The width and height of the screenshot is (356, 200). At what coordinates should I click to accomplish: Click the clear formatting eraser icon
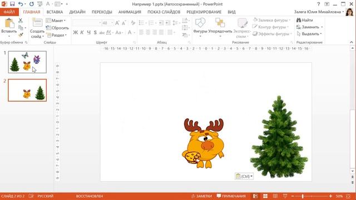133,23
